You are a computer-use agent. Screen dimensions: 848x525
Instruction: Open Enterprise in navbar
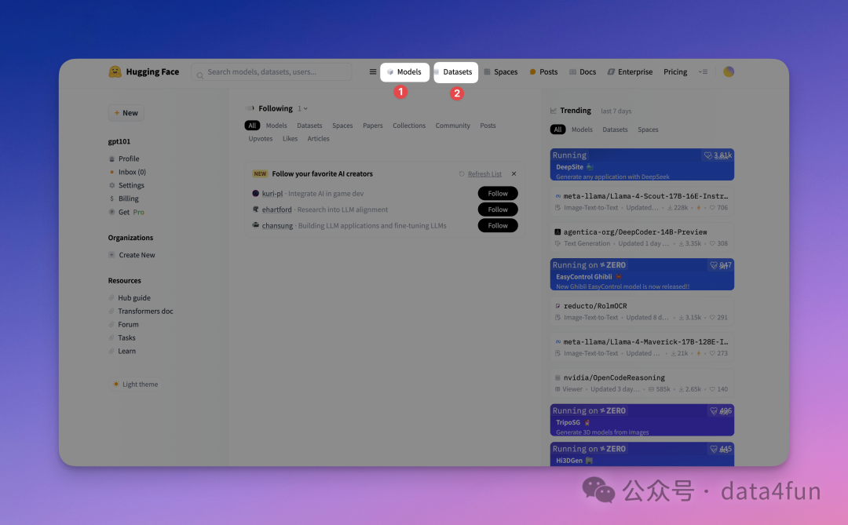coord(630,72)
